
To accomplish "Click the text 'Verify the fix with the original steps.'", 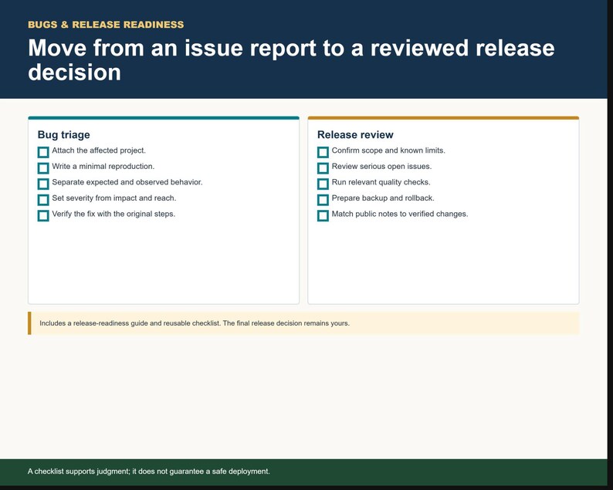I will click(x=113, y=214).
